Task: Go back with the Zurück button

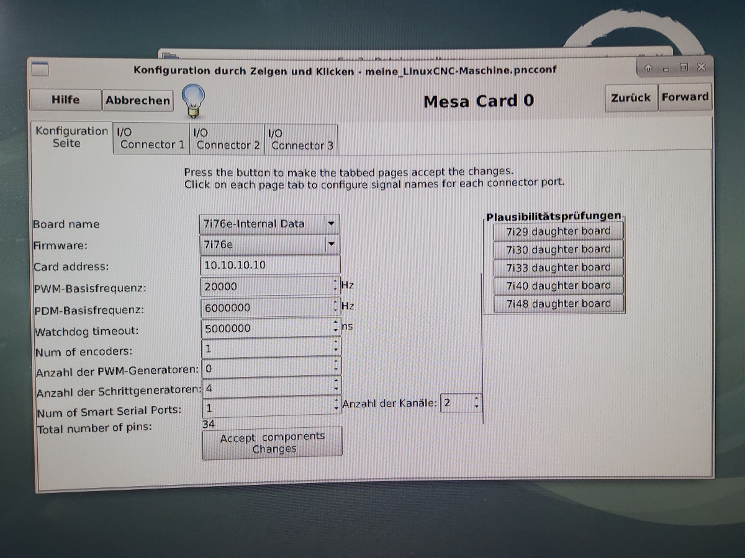Action: (x=631, y=98)
